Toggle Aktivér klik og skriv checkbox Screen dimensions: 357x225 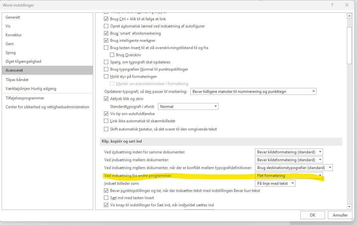pyautogui.click(x=106, y=99)
